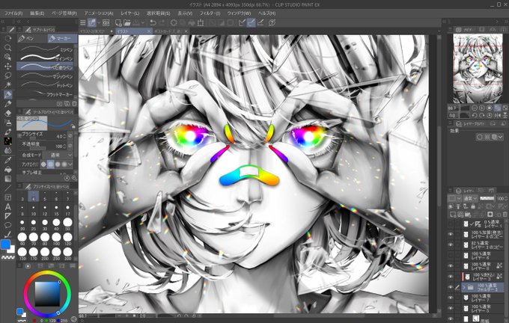Viewport: 509px width, 323px height.
Task: Toggle visibility of フォルダー3
Action: coord(451,287)
